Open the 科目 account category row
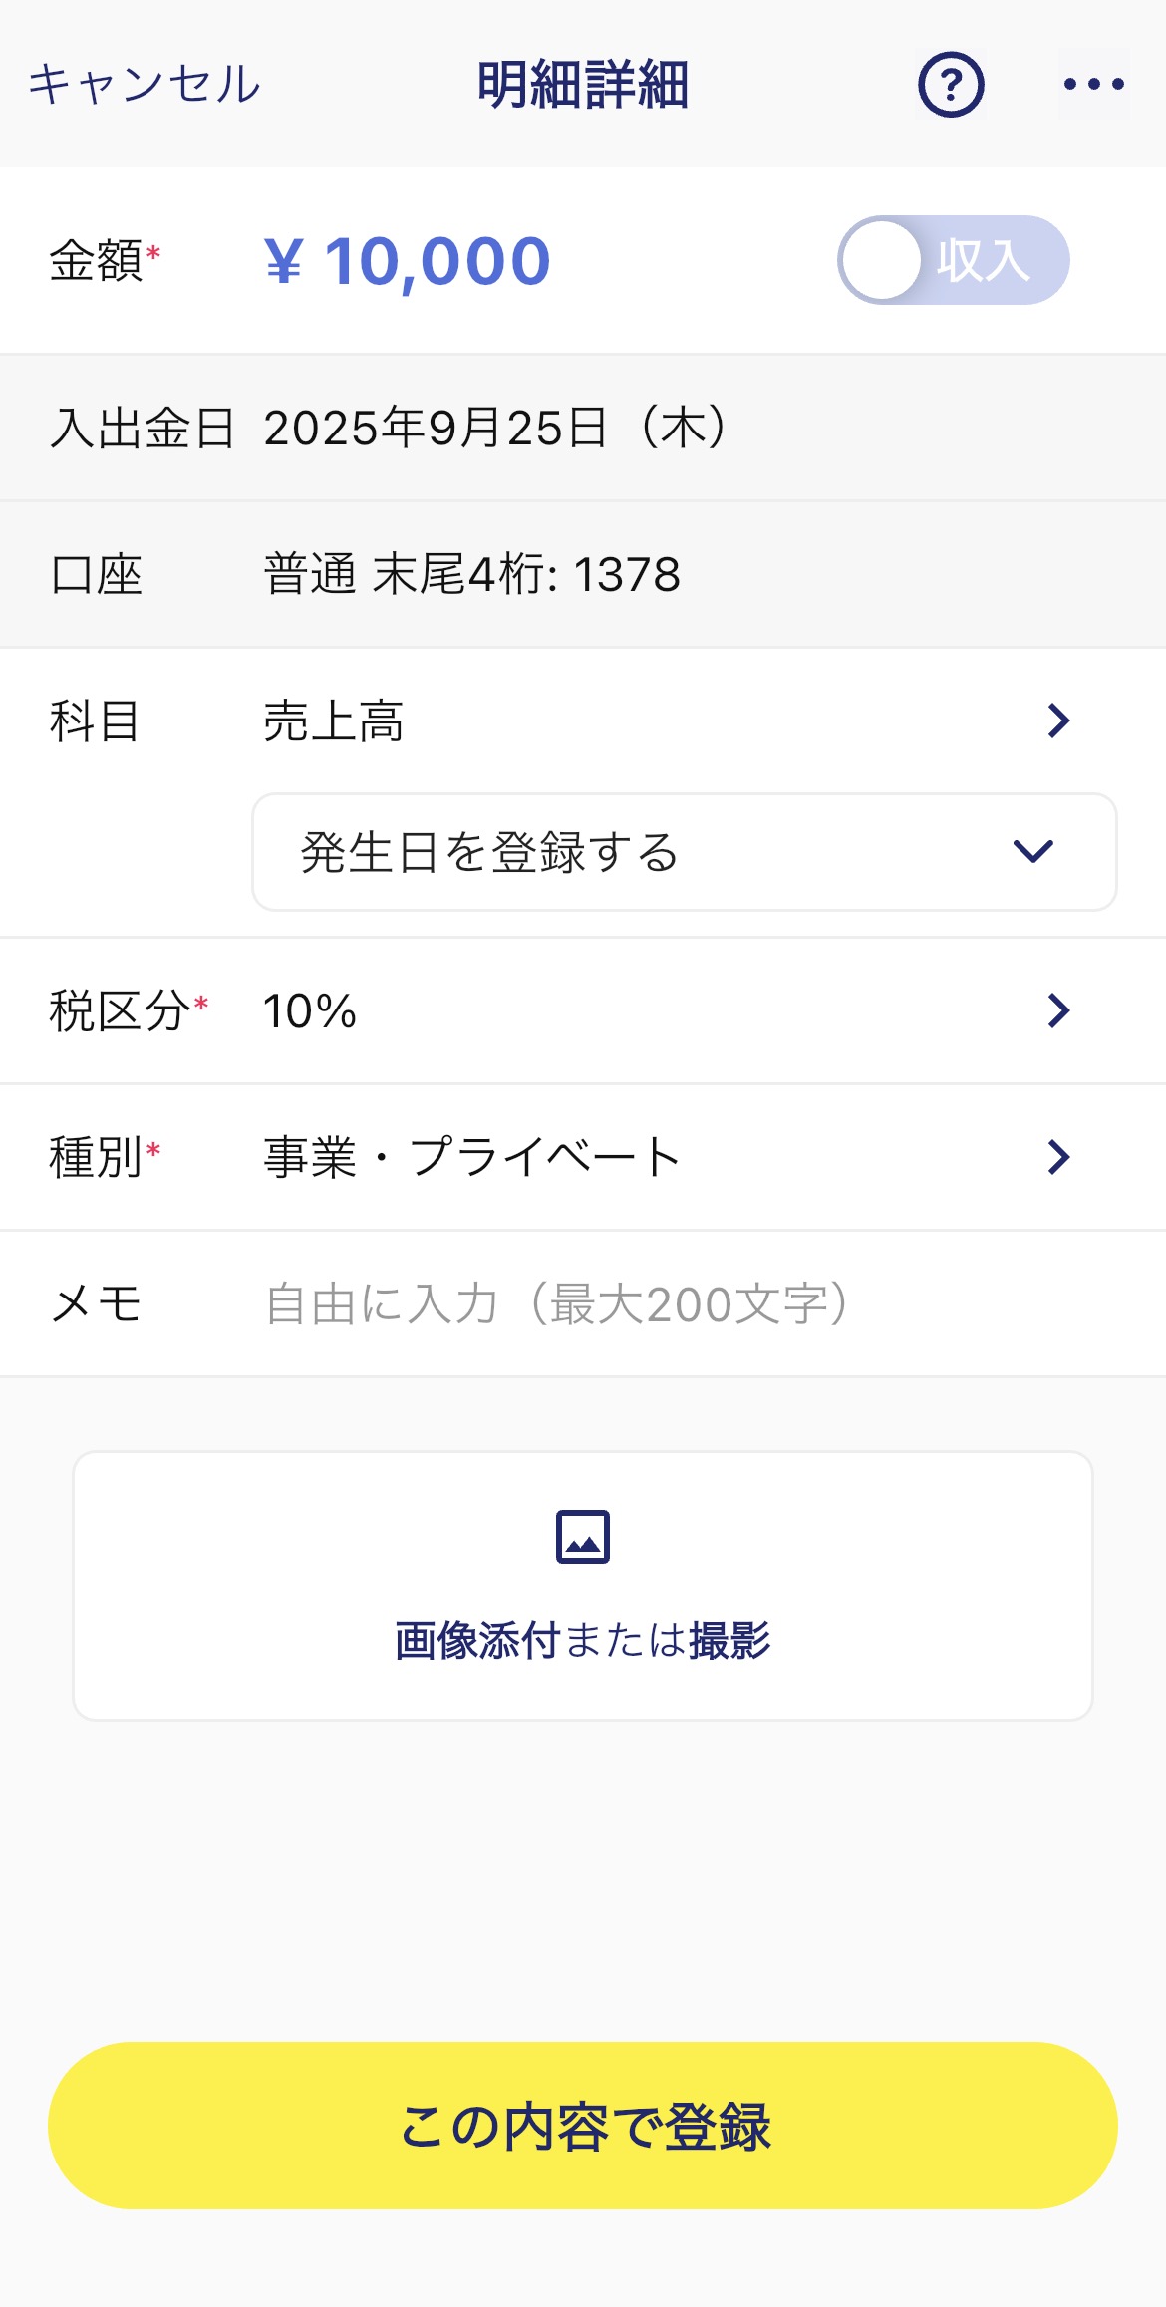1166x2307 pixels. click(583, 721)
